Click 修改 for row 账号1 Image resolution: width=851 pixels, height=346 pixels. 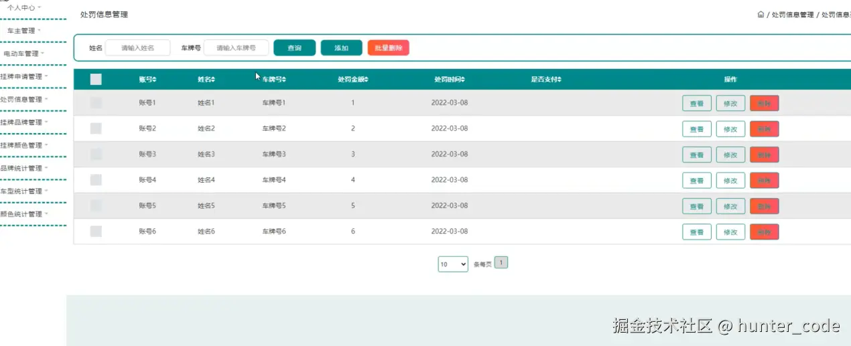[x=730, y=104]
